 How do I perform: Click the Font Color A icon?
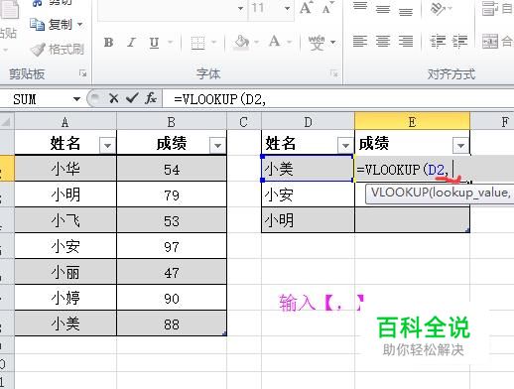pyautogui.click(x=274, y=42)
